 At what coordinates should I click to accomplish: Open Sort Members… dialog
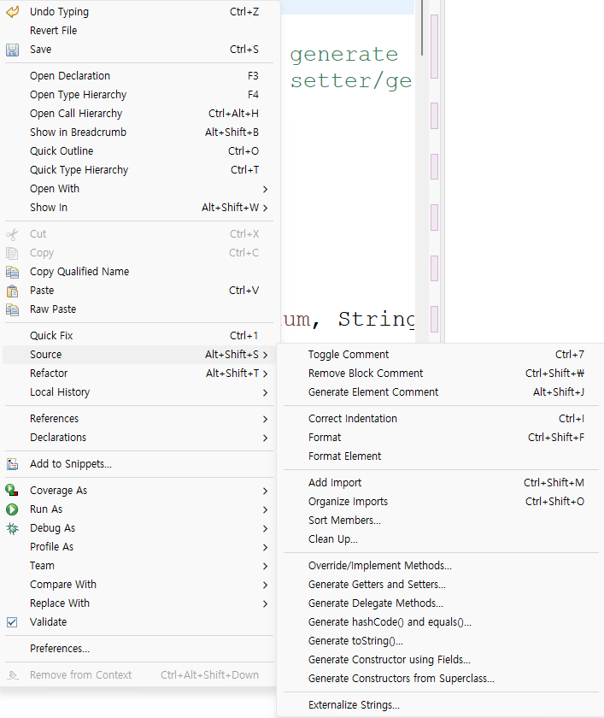pyautogui.click(x=441, y=521)
